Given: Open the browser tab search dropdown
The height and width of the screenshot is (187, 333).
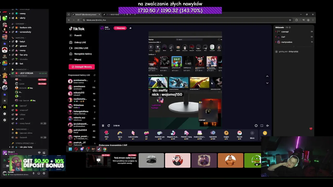Looking at the screenshot, I should click(68, 15).
